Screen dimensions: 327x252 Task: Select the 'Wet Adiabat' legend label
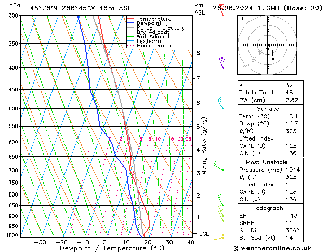point(153,36)
